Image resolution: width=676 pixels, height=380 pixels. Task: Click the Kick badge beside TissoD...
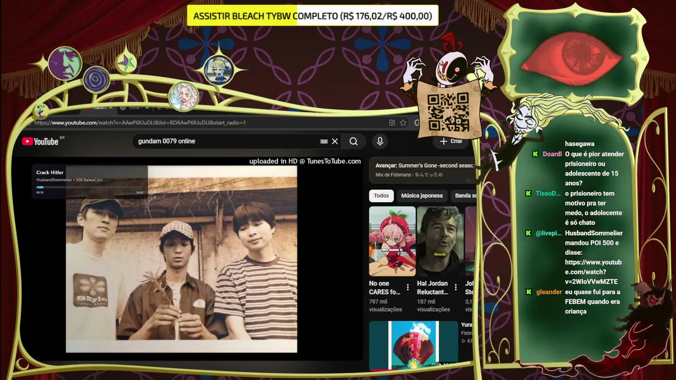(528, 194)
